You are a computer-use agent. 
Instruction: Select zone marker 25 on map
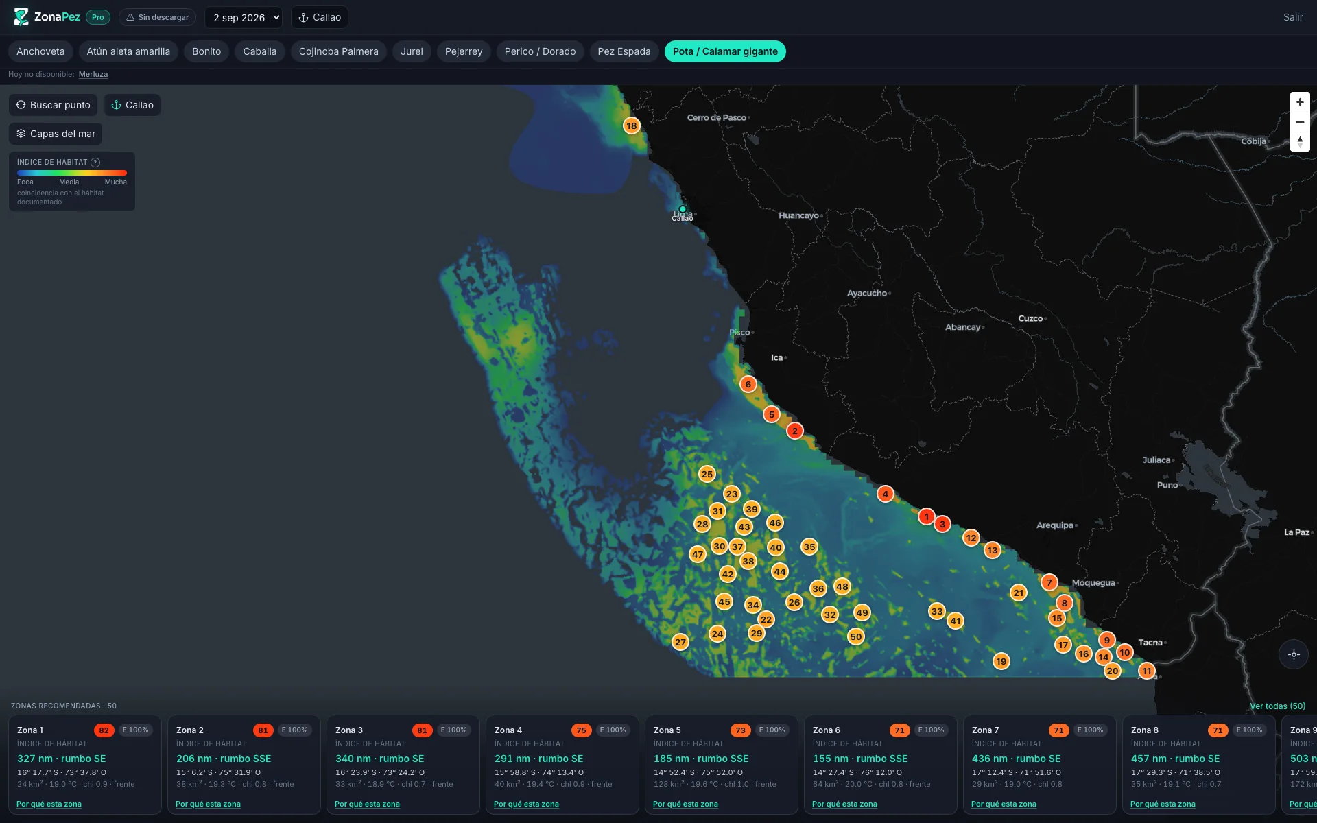point(707,474)
